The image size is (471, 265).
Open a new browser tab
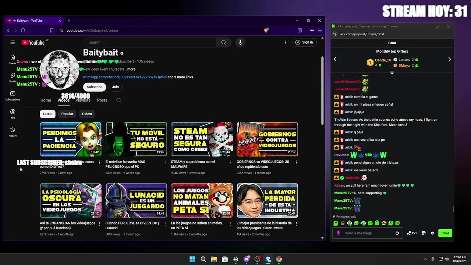(69, 21)
